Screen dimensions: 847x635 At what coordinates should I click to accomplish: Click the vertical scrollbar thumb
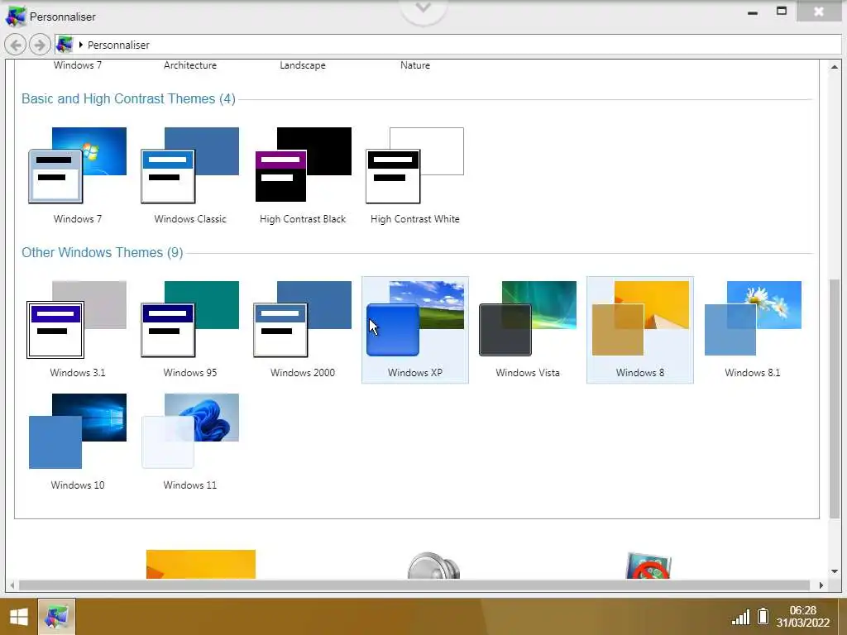point(834,399)
